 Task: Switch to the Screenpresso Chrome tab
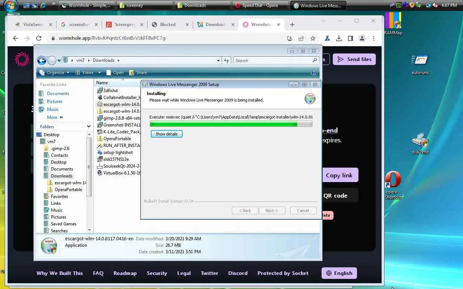[x=124, y=25]
